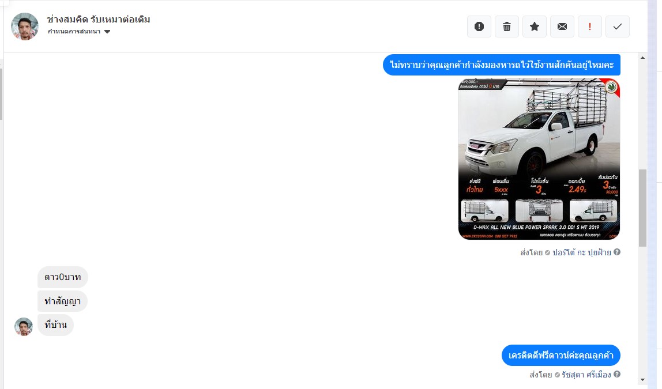Mark conversation as unread with envelope icon

click(562, 27)
